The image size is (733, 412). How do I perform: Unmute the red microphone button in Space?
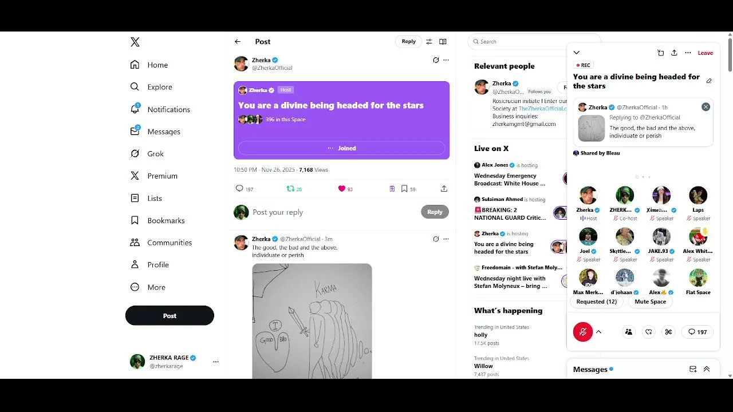pyautogui.click(x=583, y=332)
